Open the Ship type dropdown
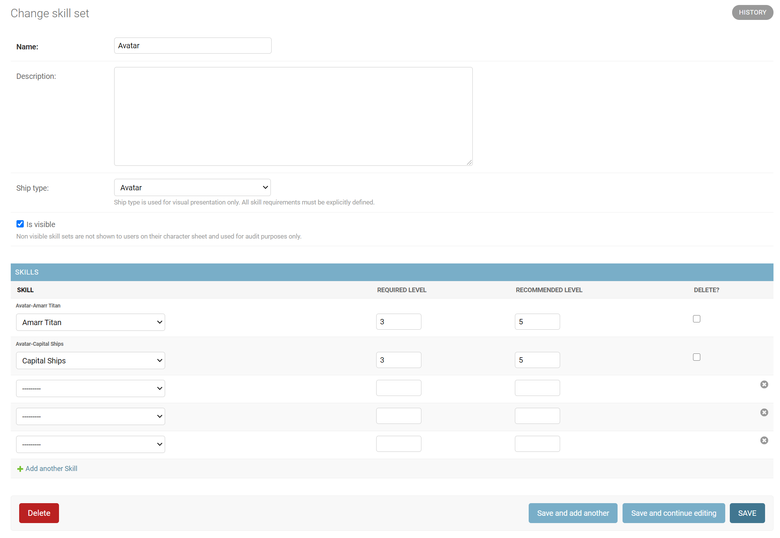The width and height of the screenshot is (780, 538). [192, 188]
